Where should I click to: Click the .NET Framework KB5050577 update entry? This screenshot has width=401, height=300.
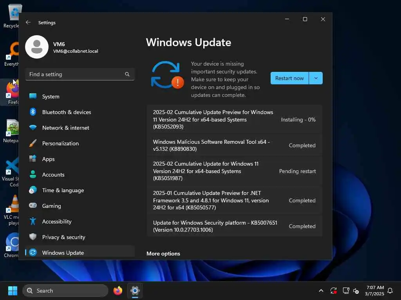click(x=234, y=200)
